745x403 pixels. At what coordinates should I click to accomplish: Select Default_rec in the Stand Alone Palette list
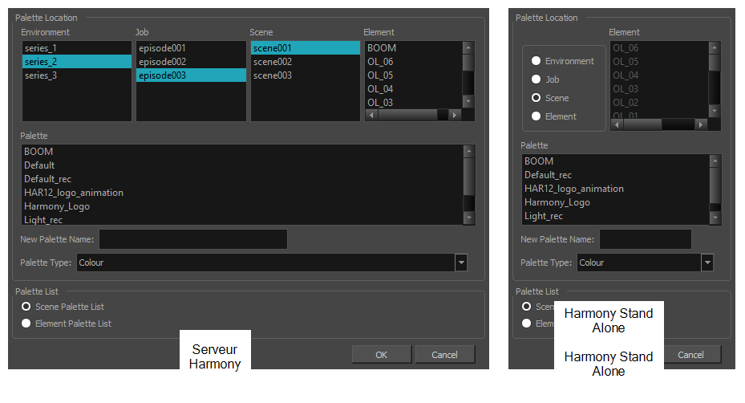click(615, 175)
